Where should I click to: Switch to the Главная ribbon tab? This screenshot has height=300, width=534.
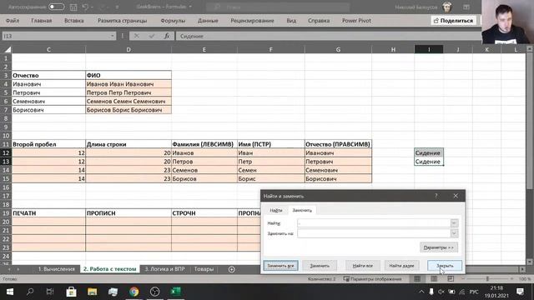[x=42, y=21]
